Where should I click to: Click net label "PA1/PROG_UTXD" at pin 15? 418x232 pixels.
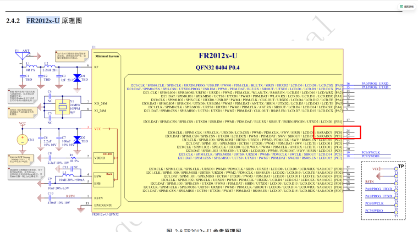pos(375,87)
